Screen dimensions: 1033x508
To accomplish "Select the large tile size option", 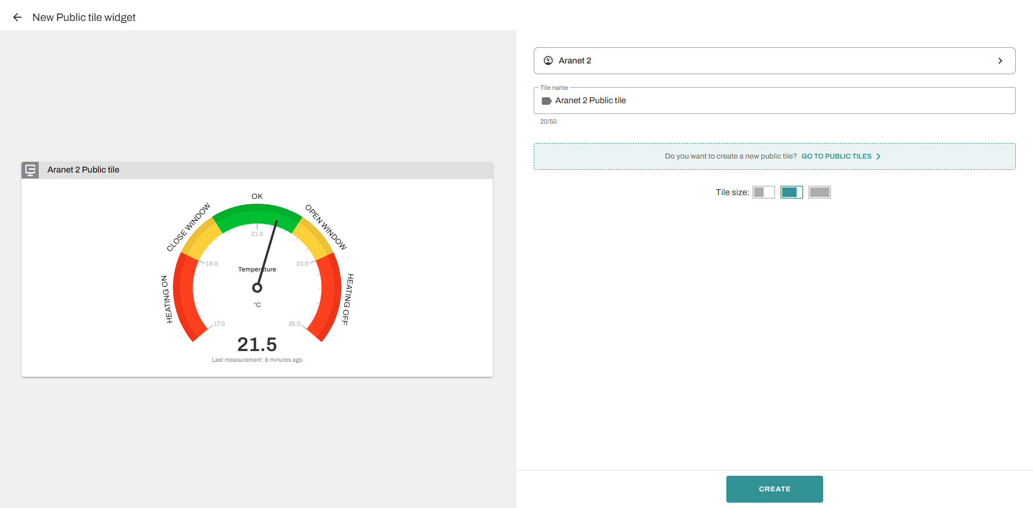I will (819, 192).
